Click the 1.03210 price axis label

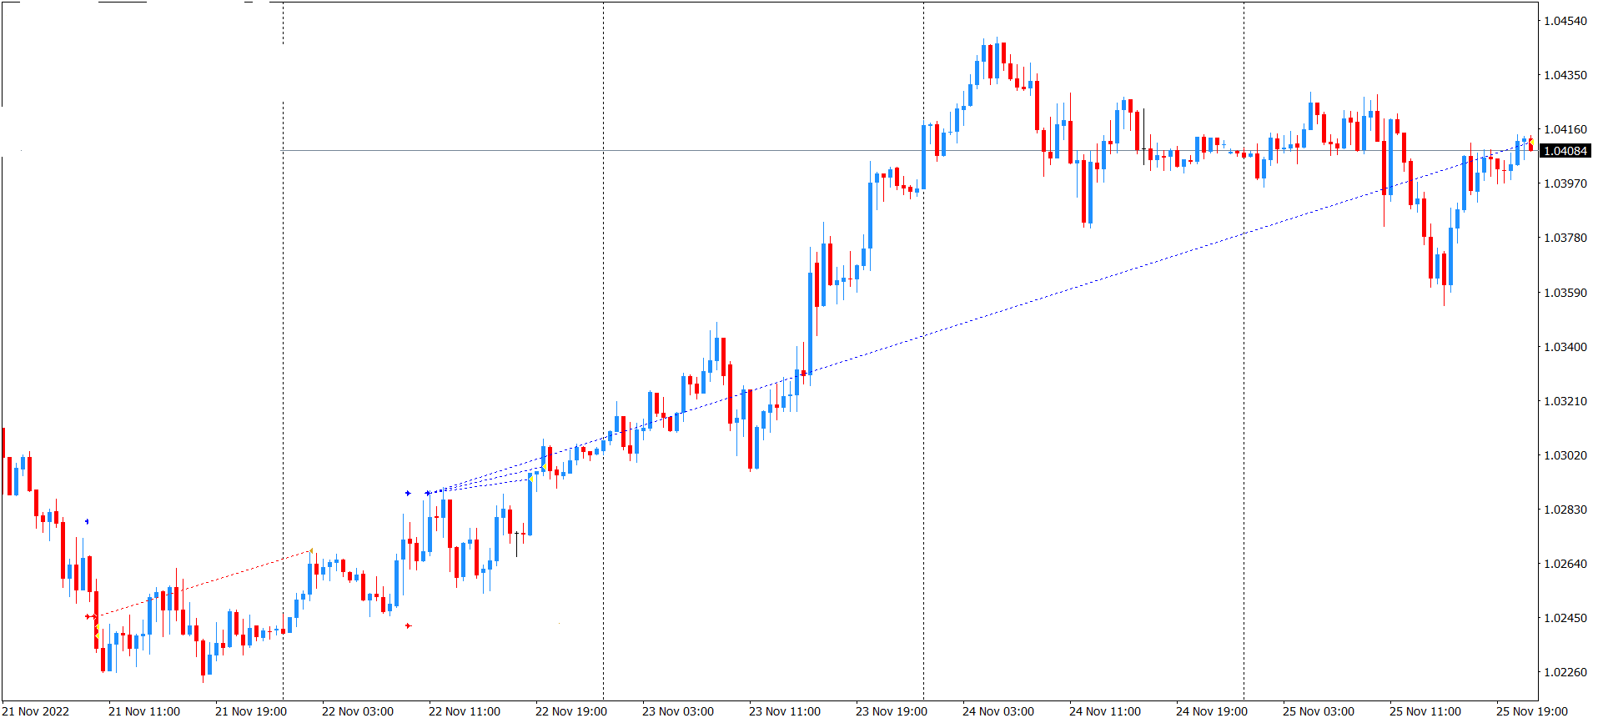click(x=1565, y=401)
